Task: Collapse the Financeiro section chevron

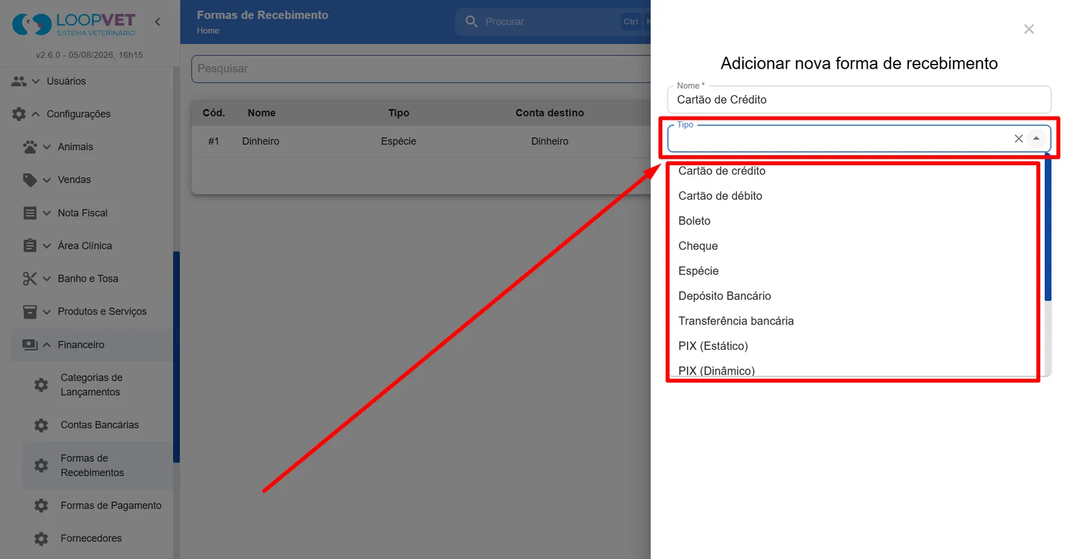Action: click(47, 344)
